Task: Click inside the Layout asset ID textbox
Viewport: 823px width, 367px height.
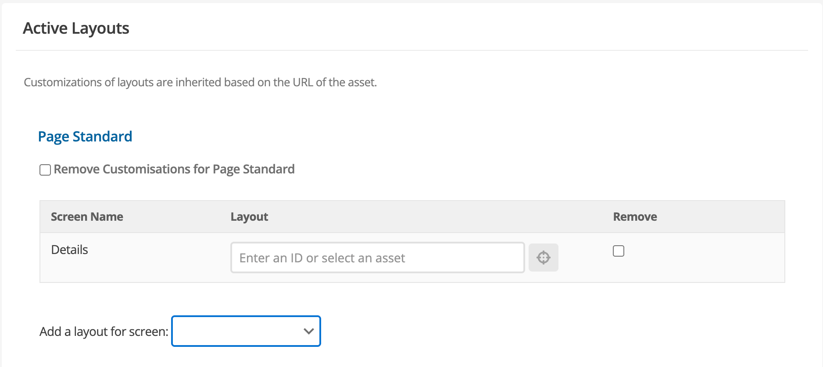Action: (377, 258)
